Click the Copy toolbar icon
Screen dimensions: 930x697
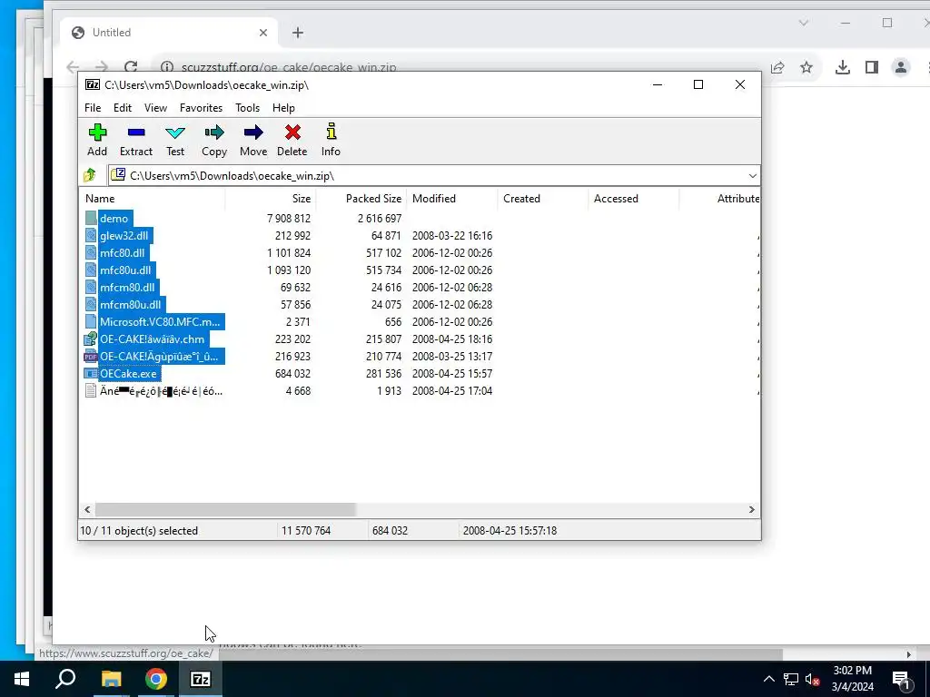(214, 133)
